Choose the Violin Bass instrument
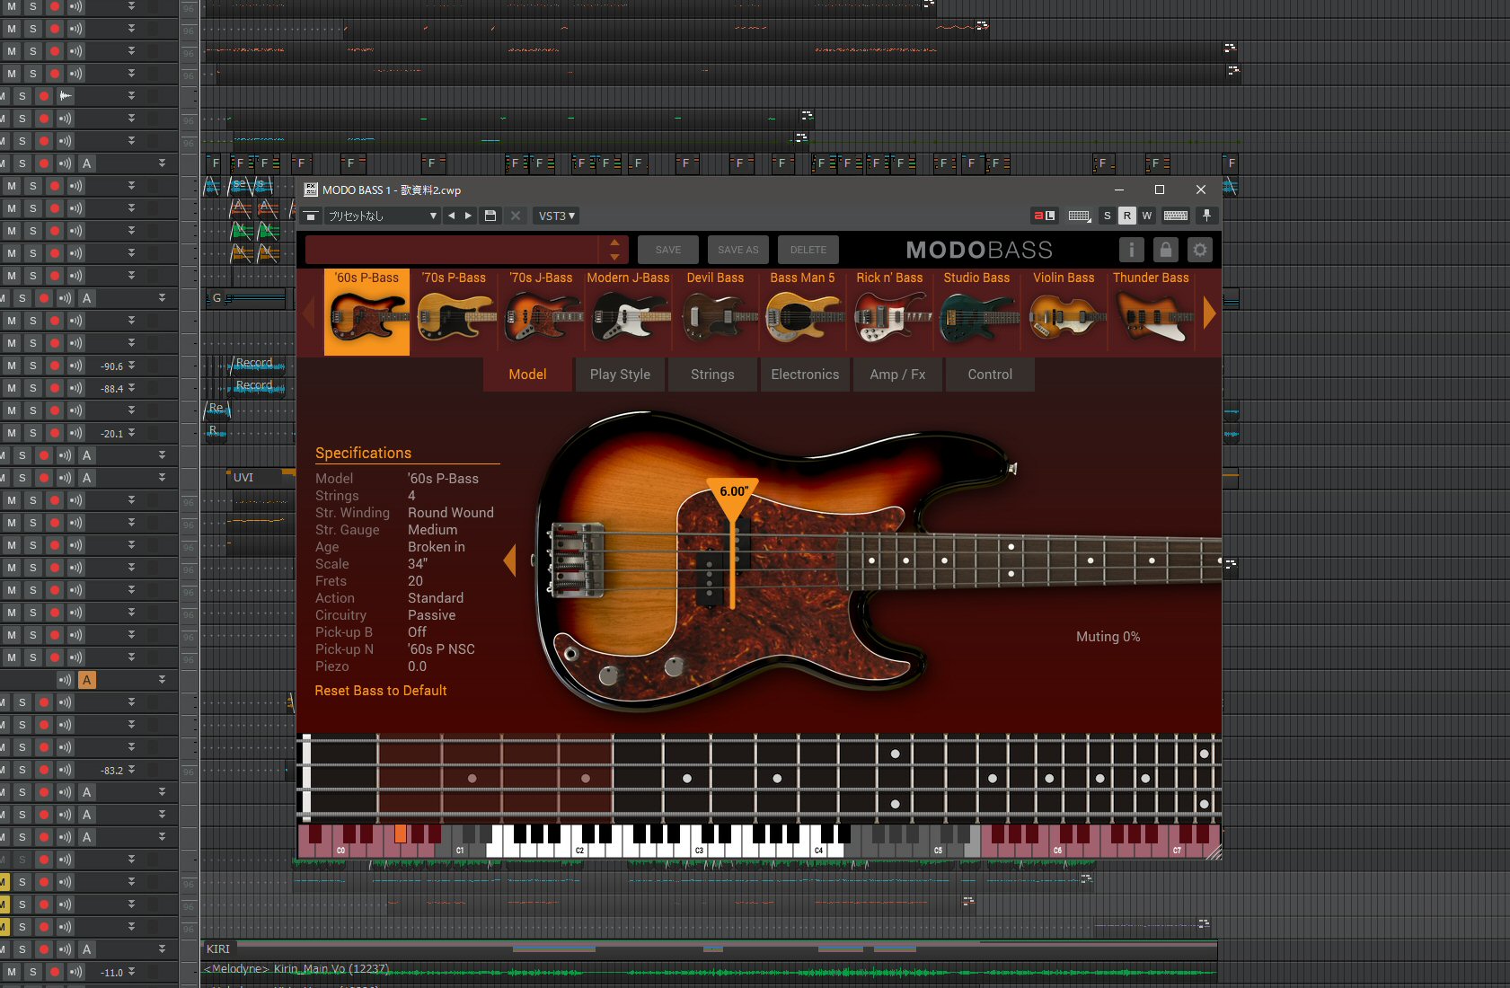 tap(1064, 312)
